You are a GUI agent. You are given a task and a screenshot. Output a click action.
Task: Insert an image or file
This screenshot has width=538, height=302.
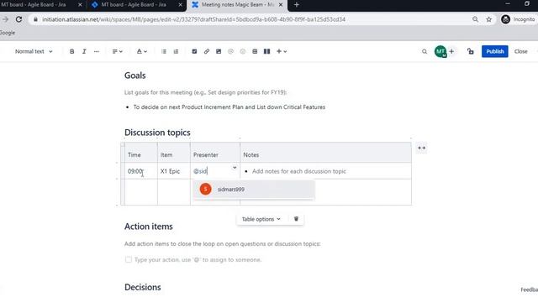tap(219, 51)
